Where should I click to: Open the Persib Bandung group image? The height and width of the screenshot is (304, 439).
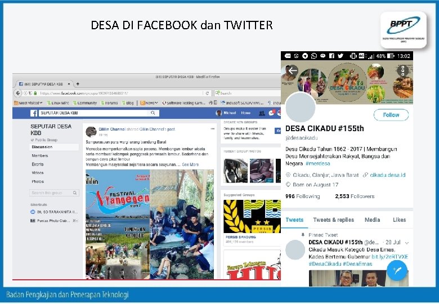pos(252,216)
